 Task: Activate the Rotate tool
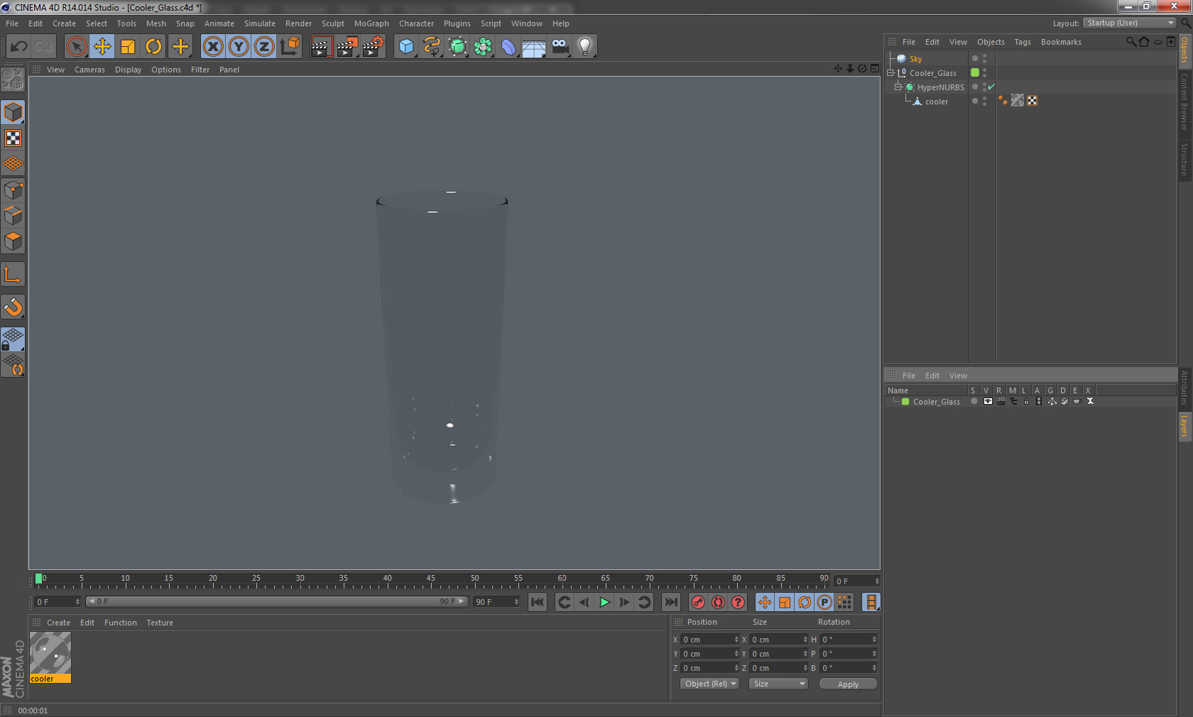153,47
